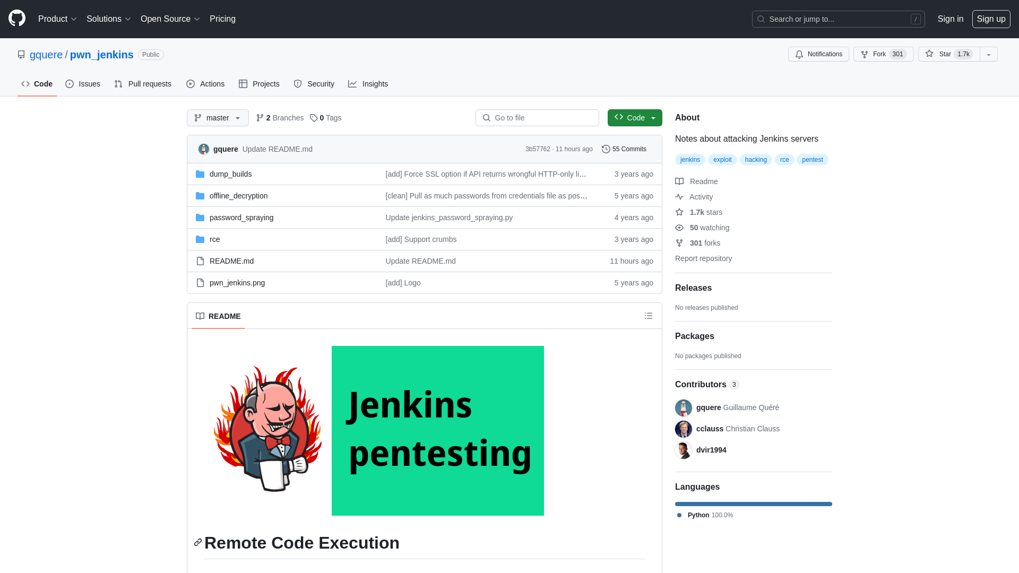Open the dump_builds folder icon

(200, 174)
